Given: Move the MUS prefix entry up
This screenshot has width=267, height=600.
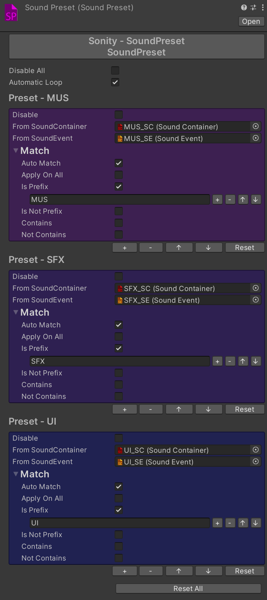Looking at the screenshot, I should (x=243, y=200).
